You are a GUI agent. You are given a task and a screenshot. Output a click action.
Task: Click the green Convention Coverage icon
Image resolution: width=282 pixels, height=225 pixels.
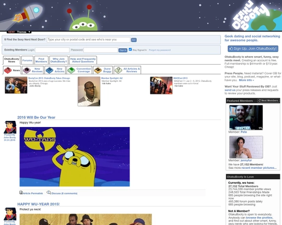(x=71, y=70)
